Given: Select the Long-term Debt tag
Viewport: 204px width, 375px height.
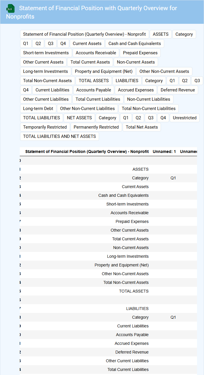Looking at the screenshot, I should pos(38,109).
